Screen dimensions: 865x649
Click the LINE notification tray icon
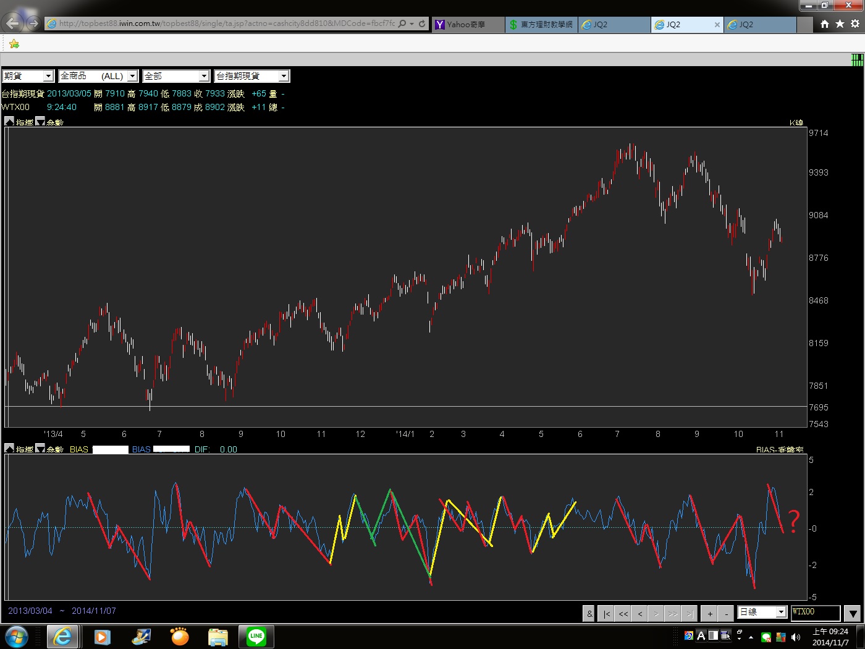[x=766, y=637]
